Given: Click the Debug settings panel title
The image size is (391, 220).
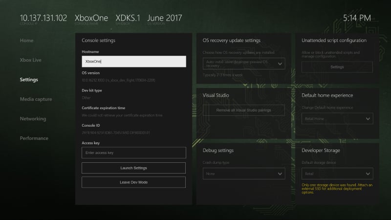Looking at the screenshot, I should click(x=218, y=151).
